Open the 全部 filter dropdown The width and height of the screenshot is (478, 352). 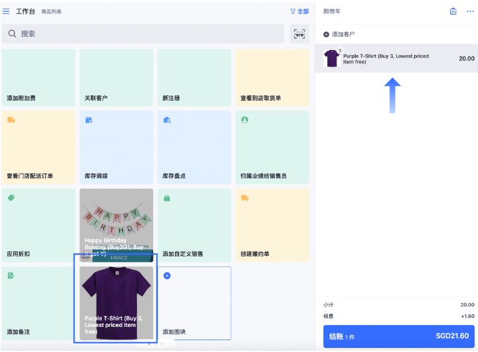pyautogui.click(x=299, y=11)
